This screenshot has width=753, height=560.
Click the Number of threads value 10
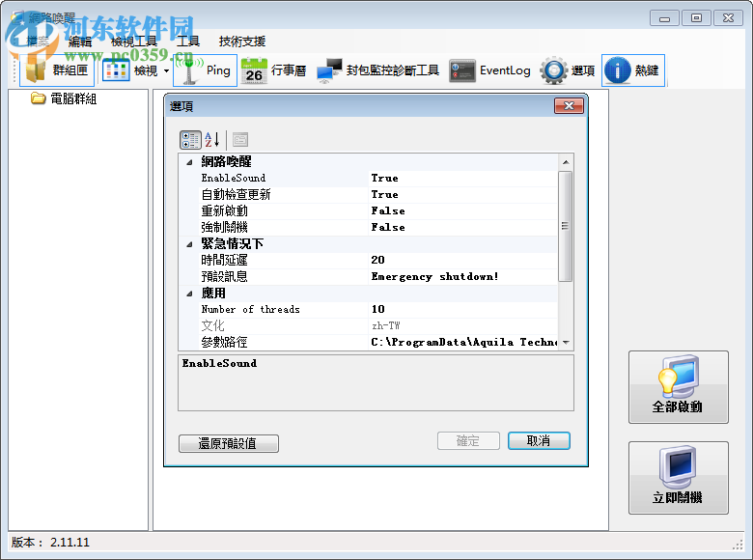(x=463, y=309)
